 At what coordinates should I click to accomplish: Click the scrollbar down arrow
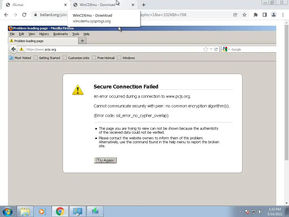286,203
